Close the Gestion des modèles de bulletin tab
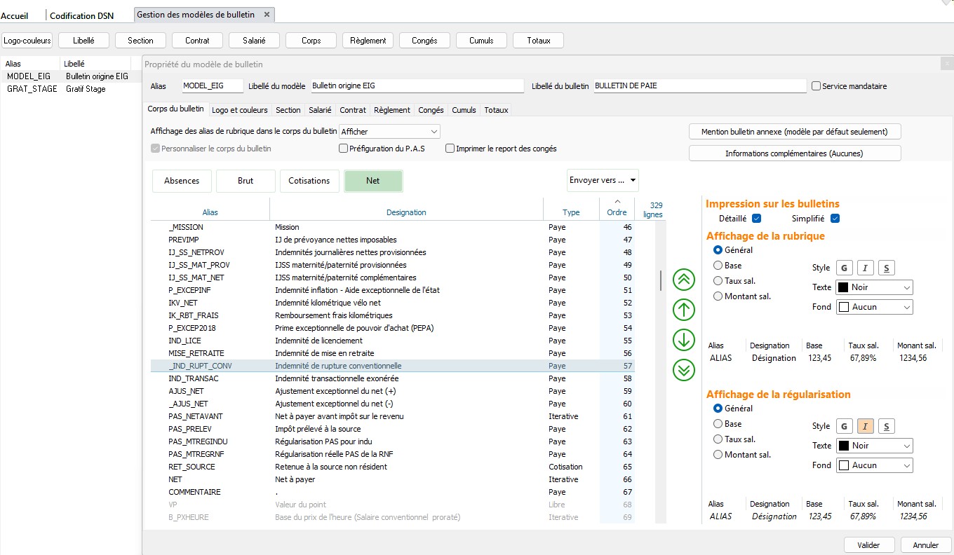Image resolution: width=954 pixels, height=555 pixels. coord(267,15)
